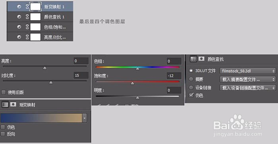This screenshot has width=278, height=144.
Task: Select the 设备链接 radio button
Action: pos(191,87)
